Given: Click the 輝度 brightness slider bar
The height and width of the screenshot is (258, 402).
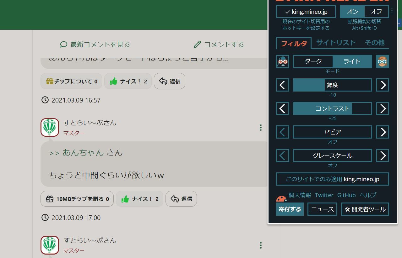Looking at the screenshot, I should (333, 85).
